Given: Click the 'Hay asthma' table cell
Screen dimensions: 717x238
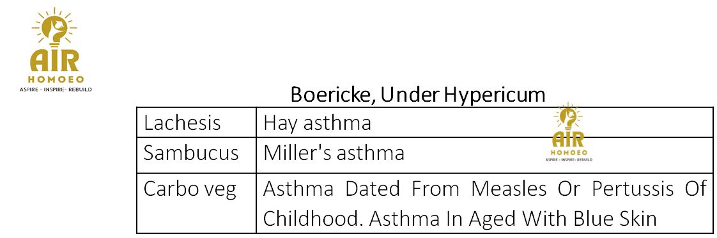Looking at the screenshot, I should [484, 123].
